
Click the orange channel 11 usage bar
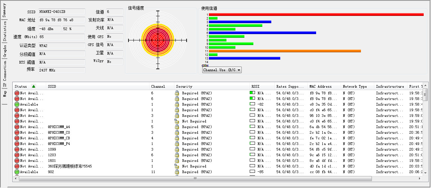point(285,51)
